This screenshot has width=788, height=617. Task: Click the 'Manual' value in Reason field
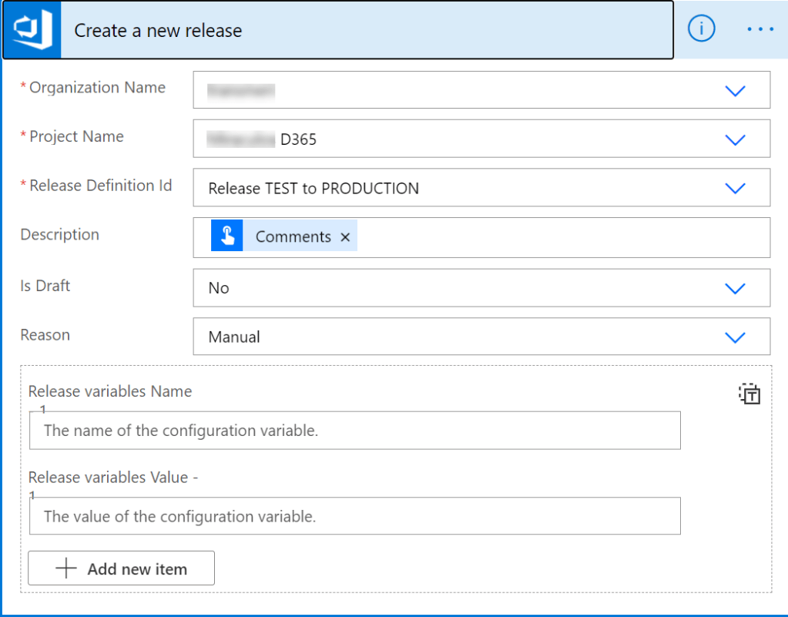pos(234,337)
